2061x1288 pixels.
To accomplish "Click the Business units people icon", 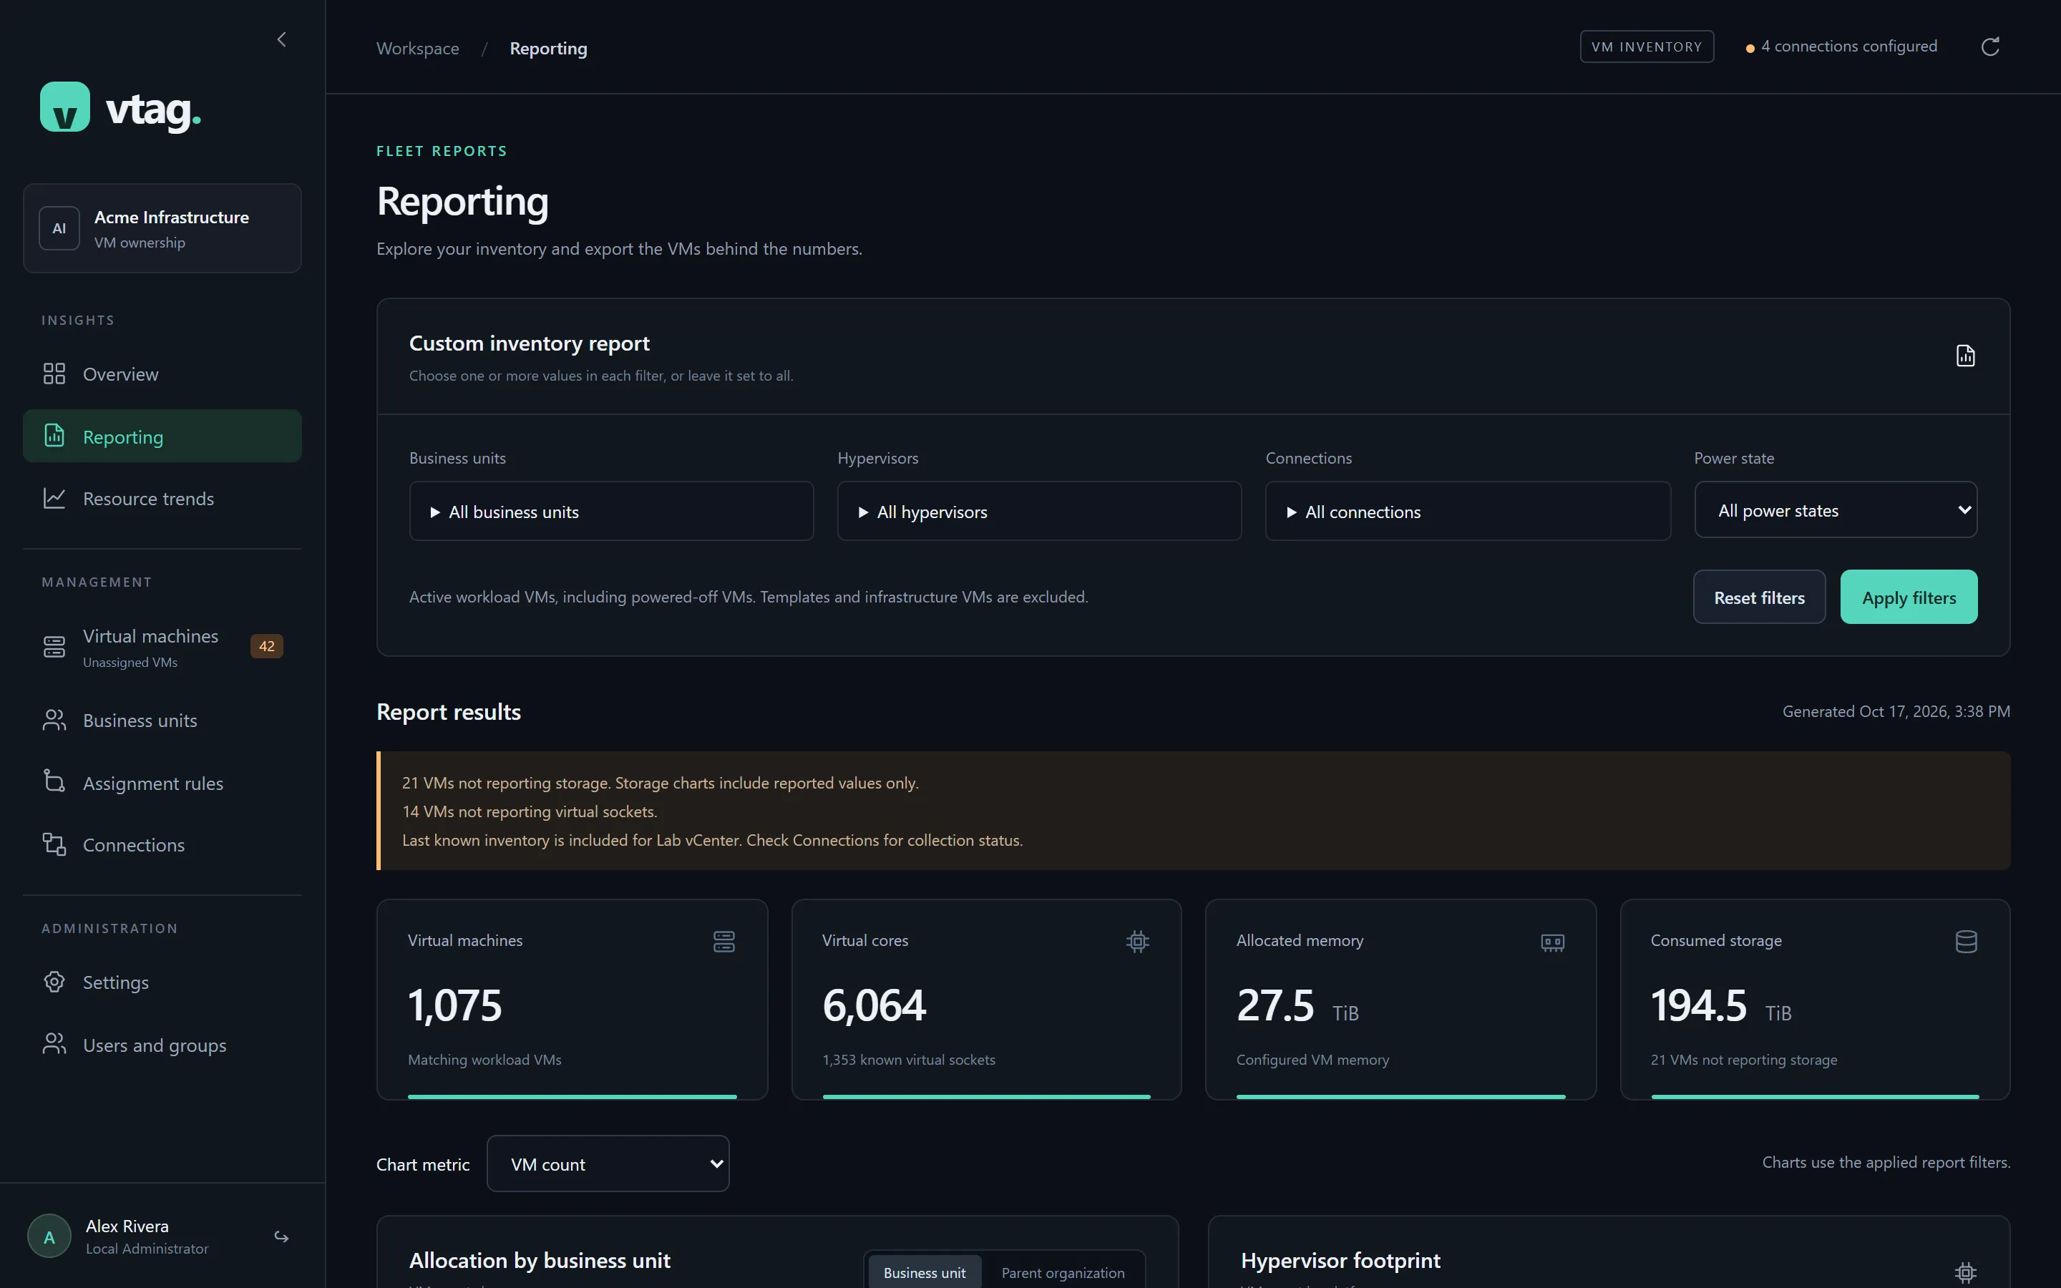I will pyautogui.click(x=54, y=721).
